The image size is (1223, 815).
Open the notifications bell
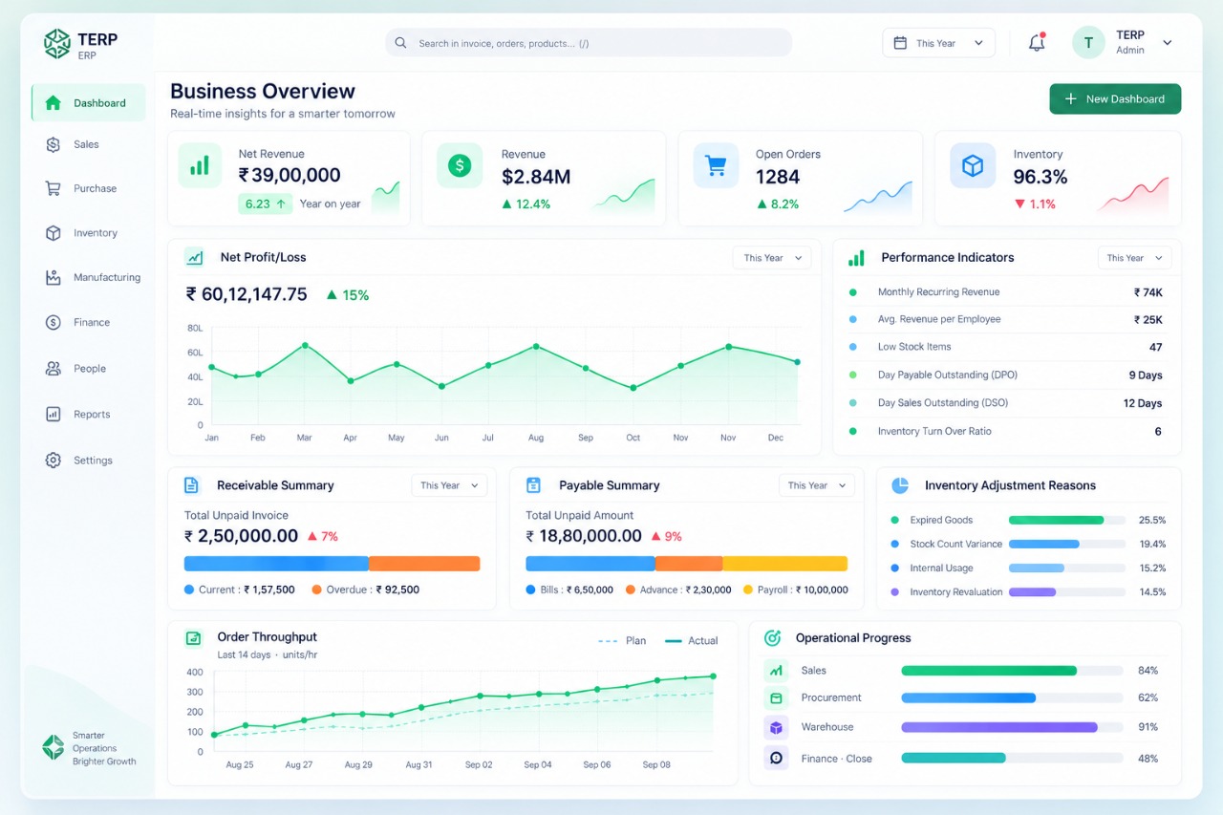pyautogui.click(x=1037, y=43)
